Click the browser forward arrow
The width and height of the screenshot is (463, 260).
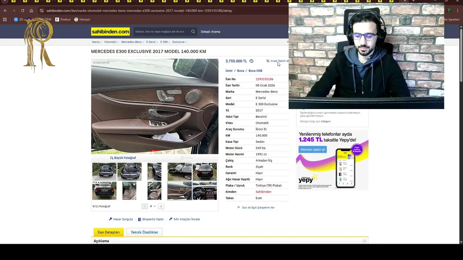click(14, 10)
